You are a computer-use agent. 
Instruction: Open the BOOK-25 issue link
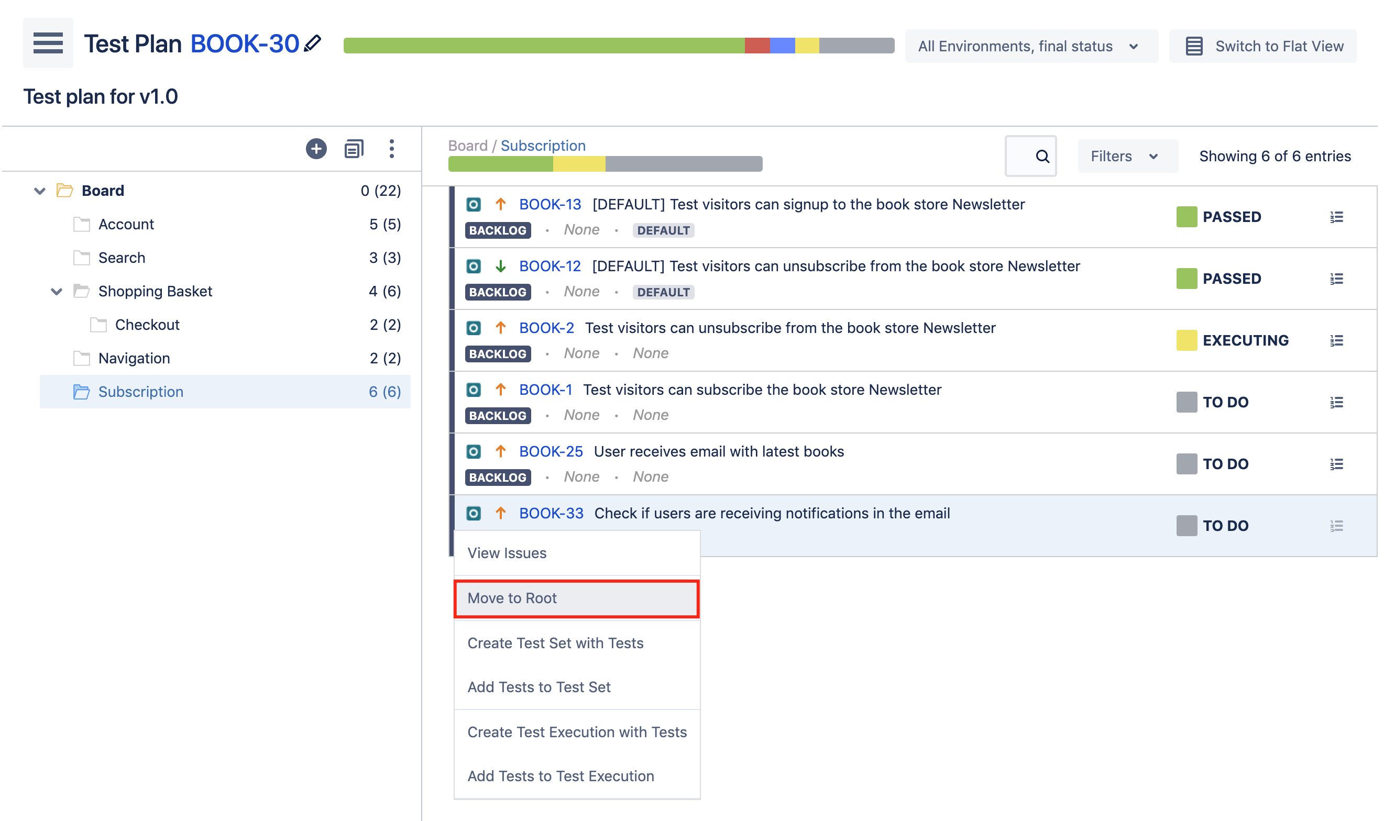[x=551, y=451]
